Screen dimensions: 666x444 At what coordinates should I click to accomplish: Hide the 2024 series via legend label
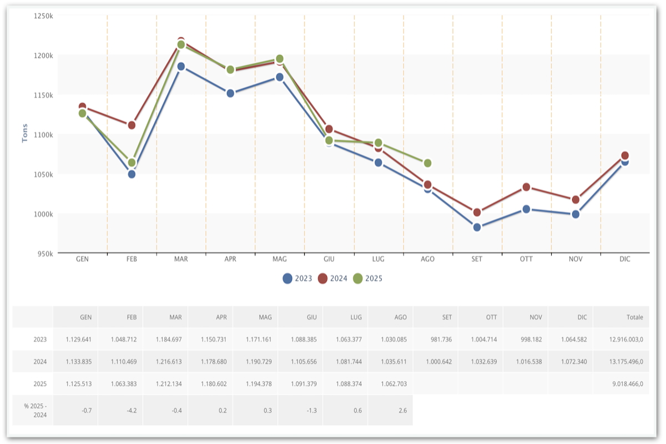339,279
